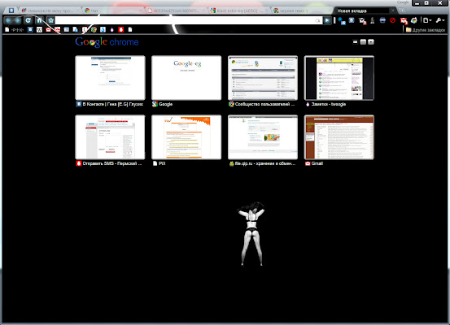Open a new tab with plus button
450x325 pixels.
(x=403, y=11)
